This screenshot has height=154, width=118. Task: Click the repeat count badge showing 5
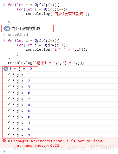(x=6, y=69)
